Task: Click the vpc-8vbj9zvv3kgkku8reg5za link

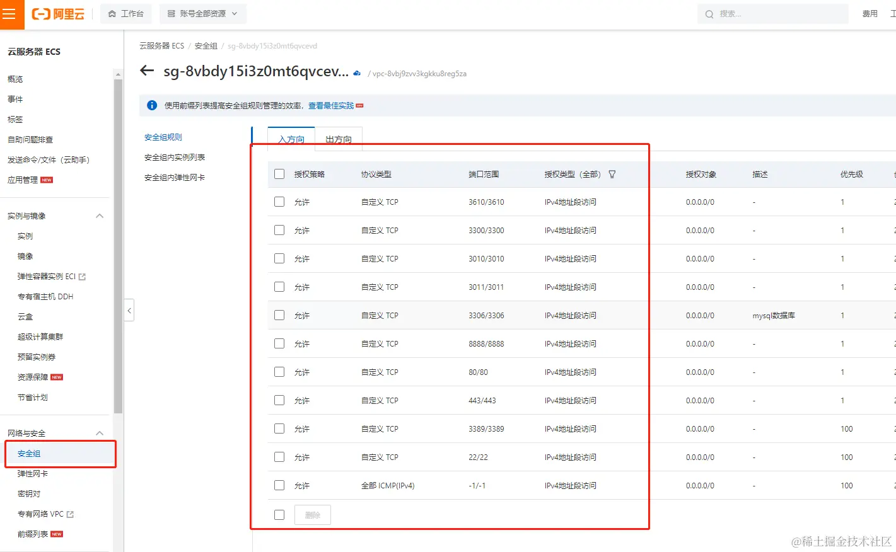Action: tap(419, 74)
